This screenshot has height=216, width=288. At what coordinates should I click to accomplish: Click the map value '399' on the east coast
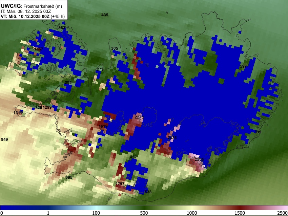tap(258, 132)
